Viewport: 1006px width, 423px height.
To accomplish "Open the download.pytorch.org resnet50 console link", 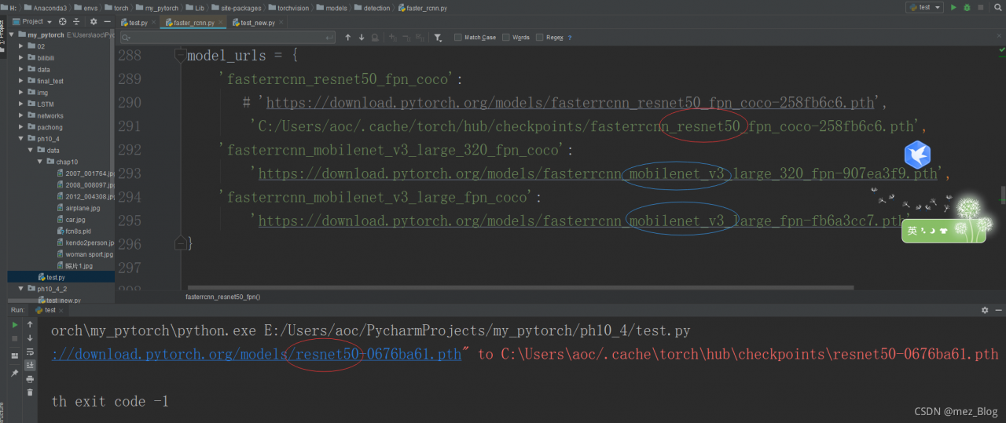I will (256, 355).
